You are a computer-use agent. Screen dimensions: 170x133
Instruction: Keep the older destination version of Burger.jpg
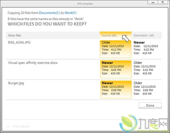pyautogui.click(x=147, y=88)
